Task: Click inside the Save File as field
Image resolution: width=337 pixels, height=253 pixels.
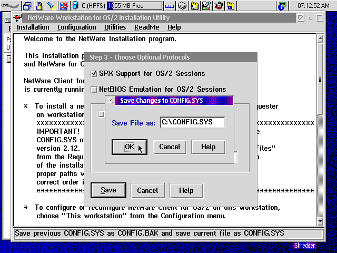Action: (193, 122)
